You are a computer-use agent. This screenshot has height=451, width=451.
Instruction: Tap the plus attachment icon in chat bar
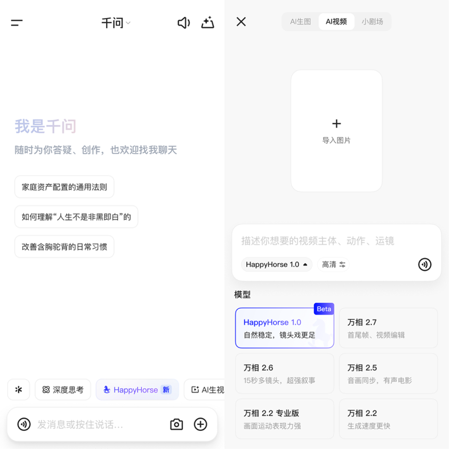[x=200, y=424]
